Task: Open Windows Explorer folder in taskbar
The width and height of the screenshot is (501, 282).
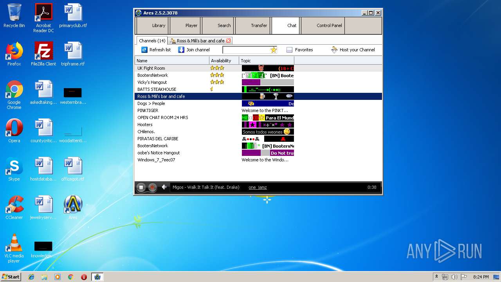Action: 44,277
